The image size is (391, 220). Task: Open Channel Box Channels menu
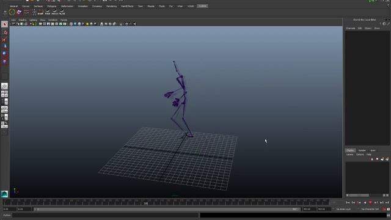click(x=350, y=29)
